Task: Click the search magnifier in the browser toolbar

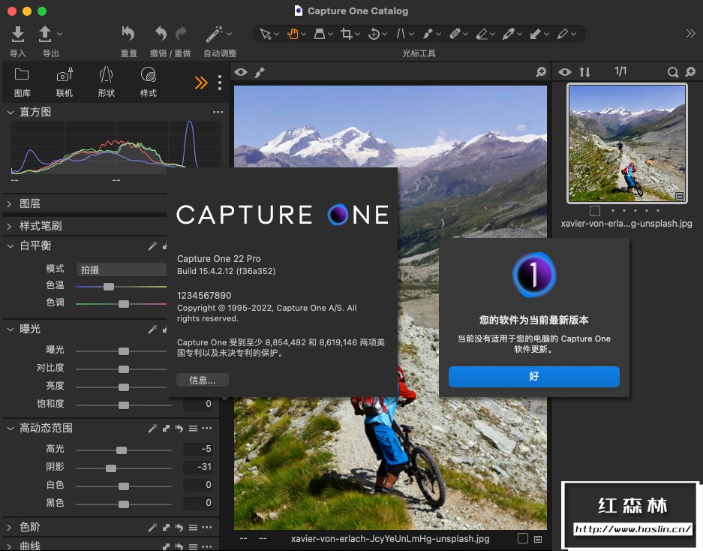Action: click(x=673, y=72)
